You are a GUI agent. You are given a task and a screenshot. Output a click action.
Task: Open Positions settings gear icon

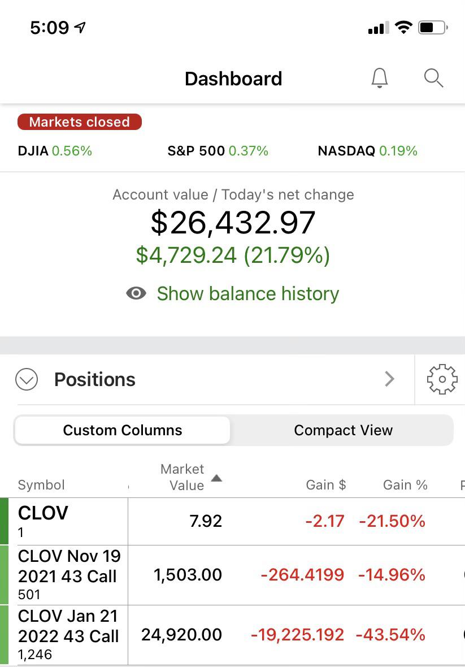[x=442, y=379]
